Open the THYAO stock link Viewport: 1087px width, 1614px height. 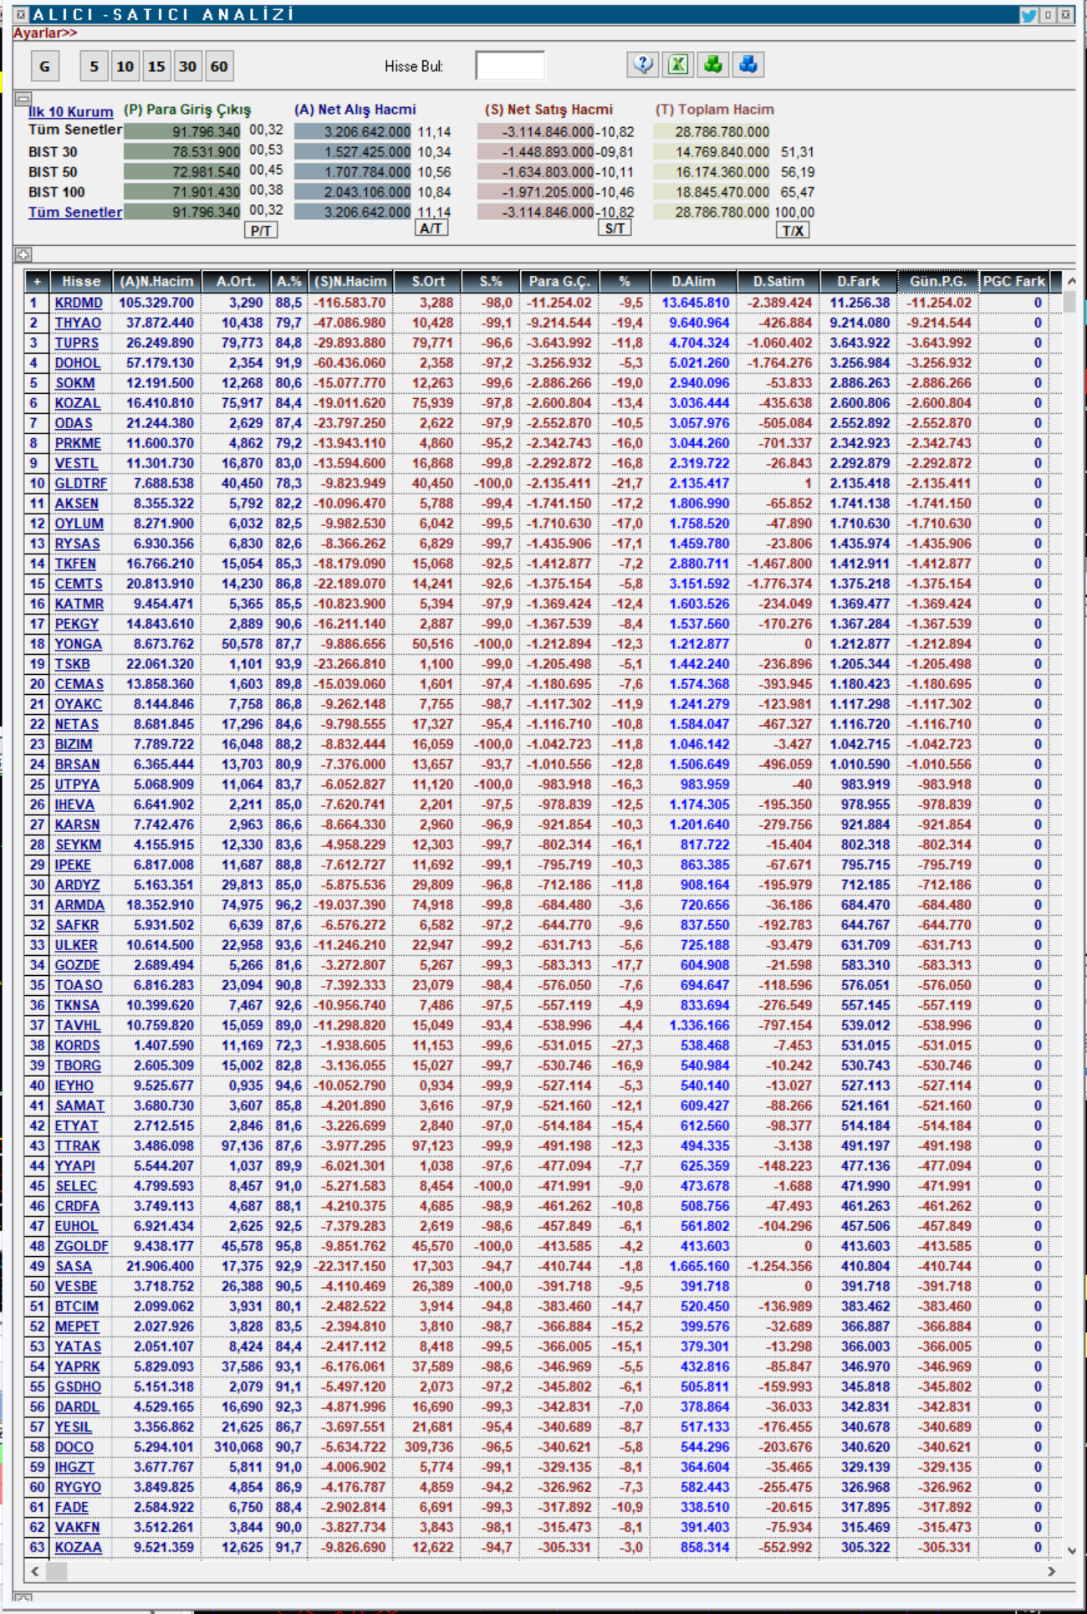click(78, 323)
